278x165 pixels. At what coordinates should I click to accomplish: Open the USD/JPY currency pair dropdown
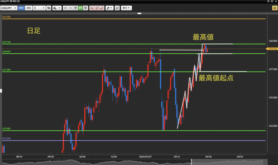click(x=9, y=8)
